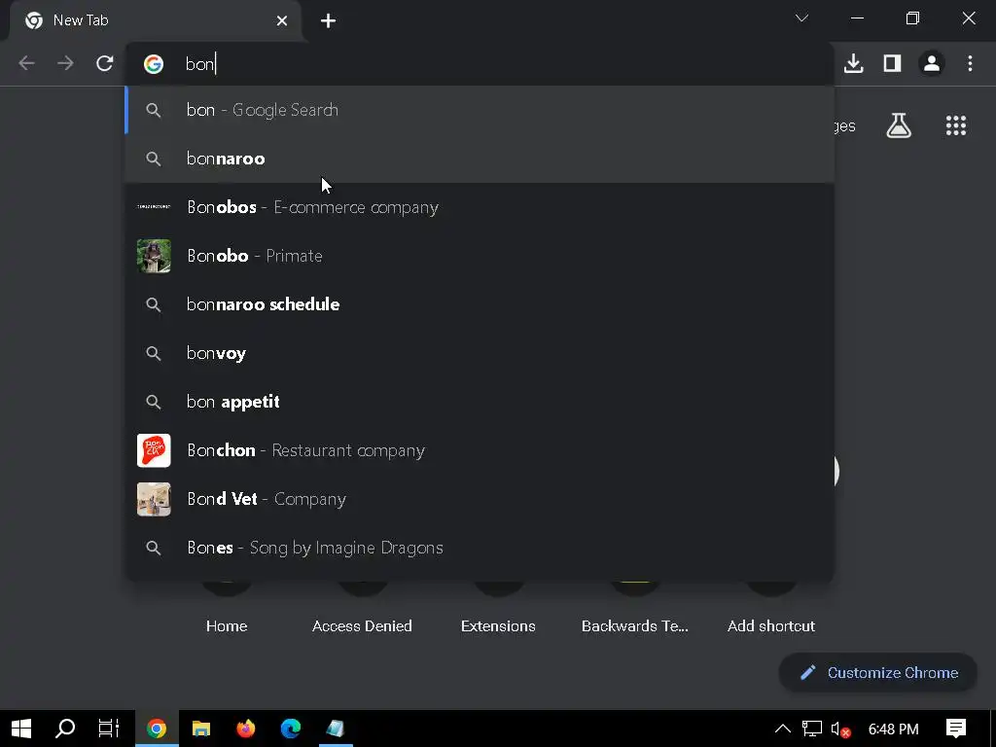Open the profile avatar menu

pos(932,63)
